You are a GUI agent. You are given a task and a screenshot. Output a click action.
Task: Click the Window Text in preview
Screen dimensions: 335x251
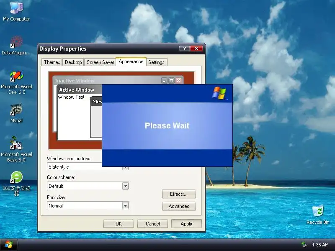[71, 97]
